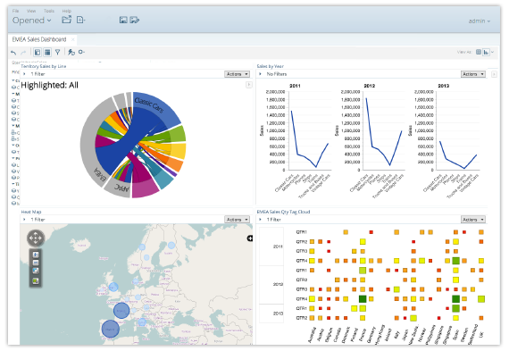Screen dimensions: 509x351
Task: Click the map pan control
Action: (36, 238)
